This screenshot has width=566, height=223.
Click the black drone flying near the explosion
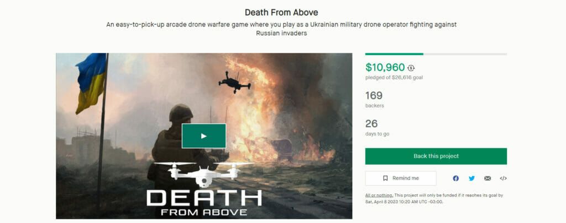pos(234,83)
